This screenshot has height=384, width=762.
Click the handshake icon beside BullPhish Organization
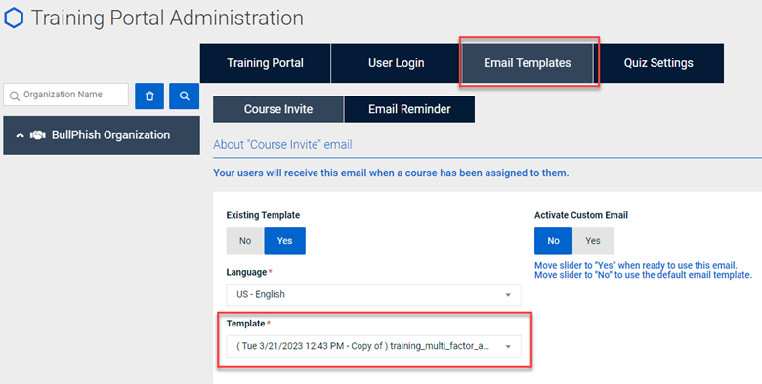click(x=38, y=135)
